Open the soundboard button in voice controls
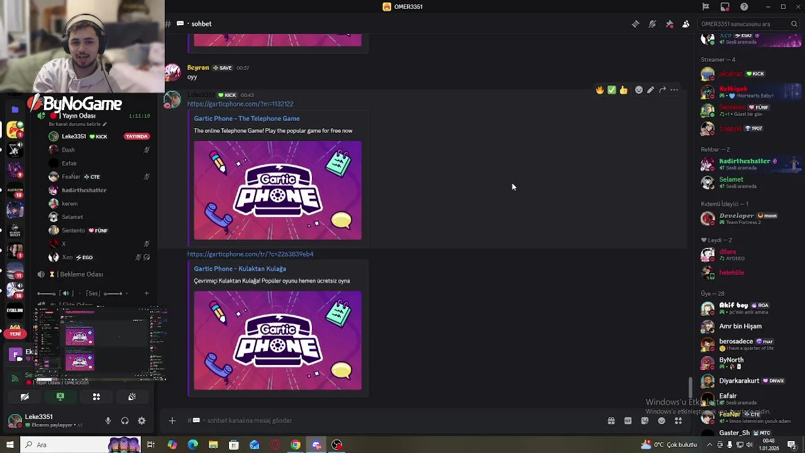 tap(132, 397)
